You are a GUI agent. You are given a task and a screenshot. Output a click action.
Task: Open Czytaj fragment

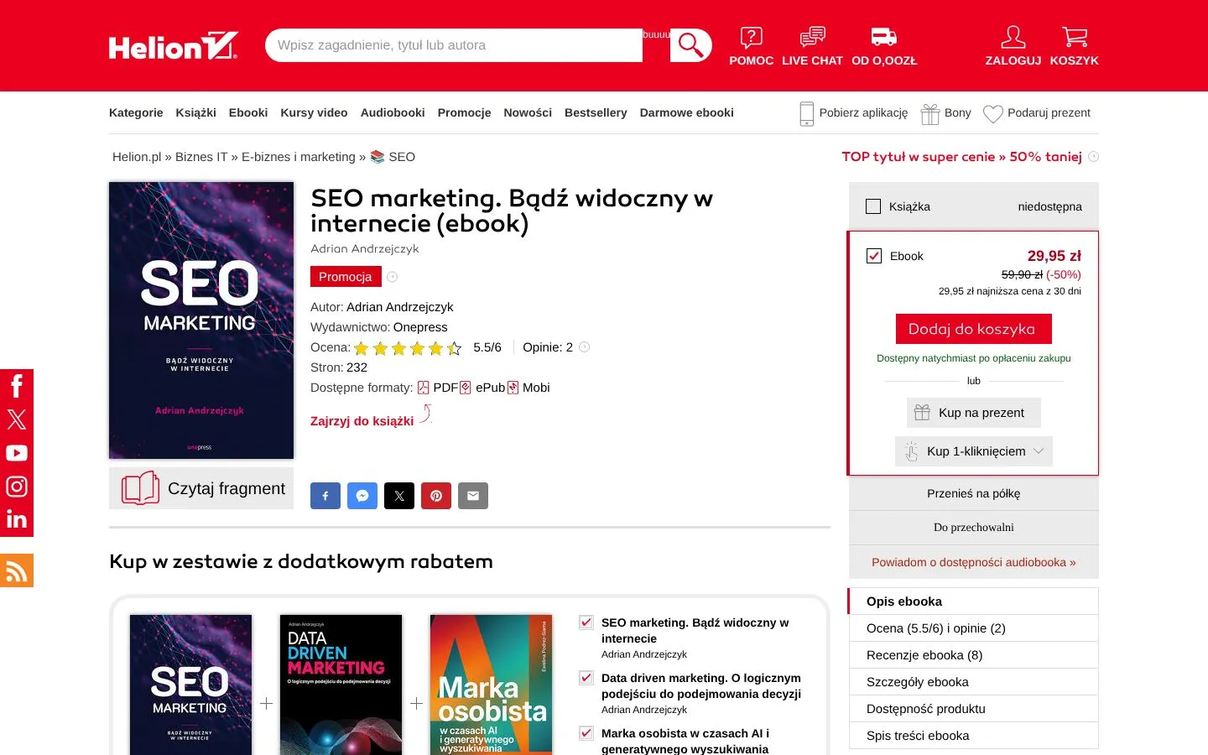pyautogui.click(x=201, y=488)
